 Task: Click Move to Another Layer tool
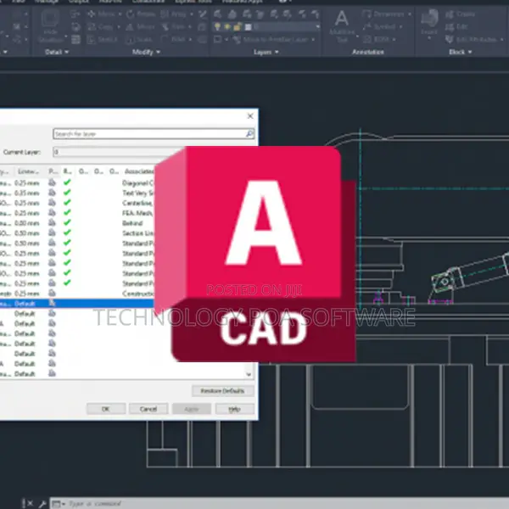[270, 40]
